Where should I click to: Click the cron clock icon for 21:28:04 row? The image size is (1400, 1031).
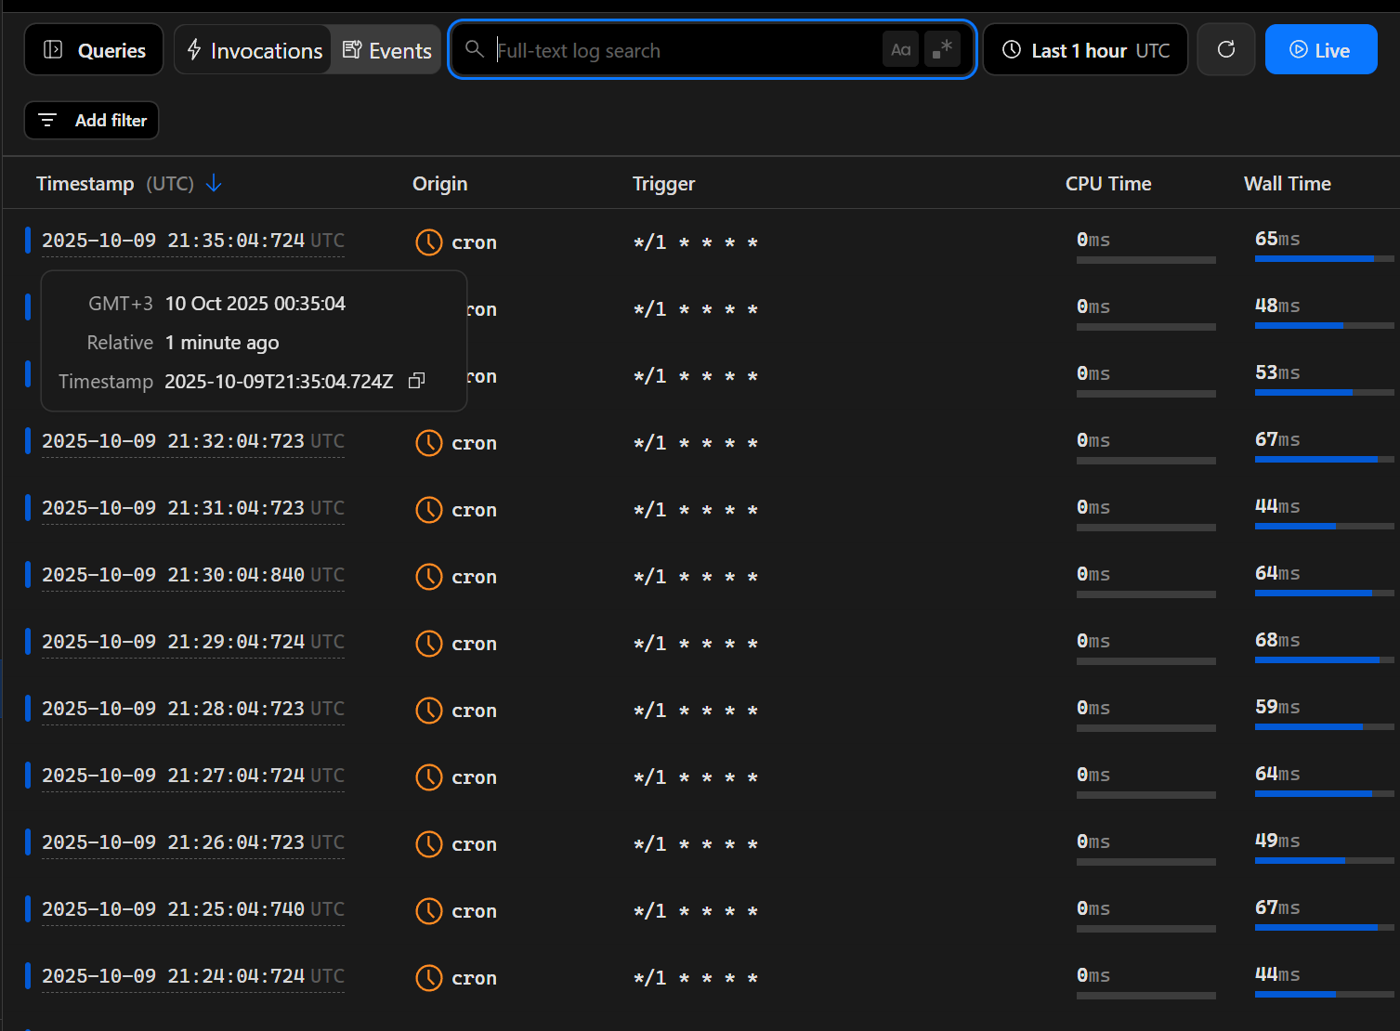(428, 711)
